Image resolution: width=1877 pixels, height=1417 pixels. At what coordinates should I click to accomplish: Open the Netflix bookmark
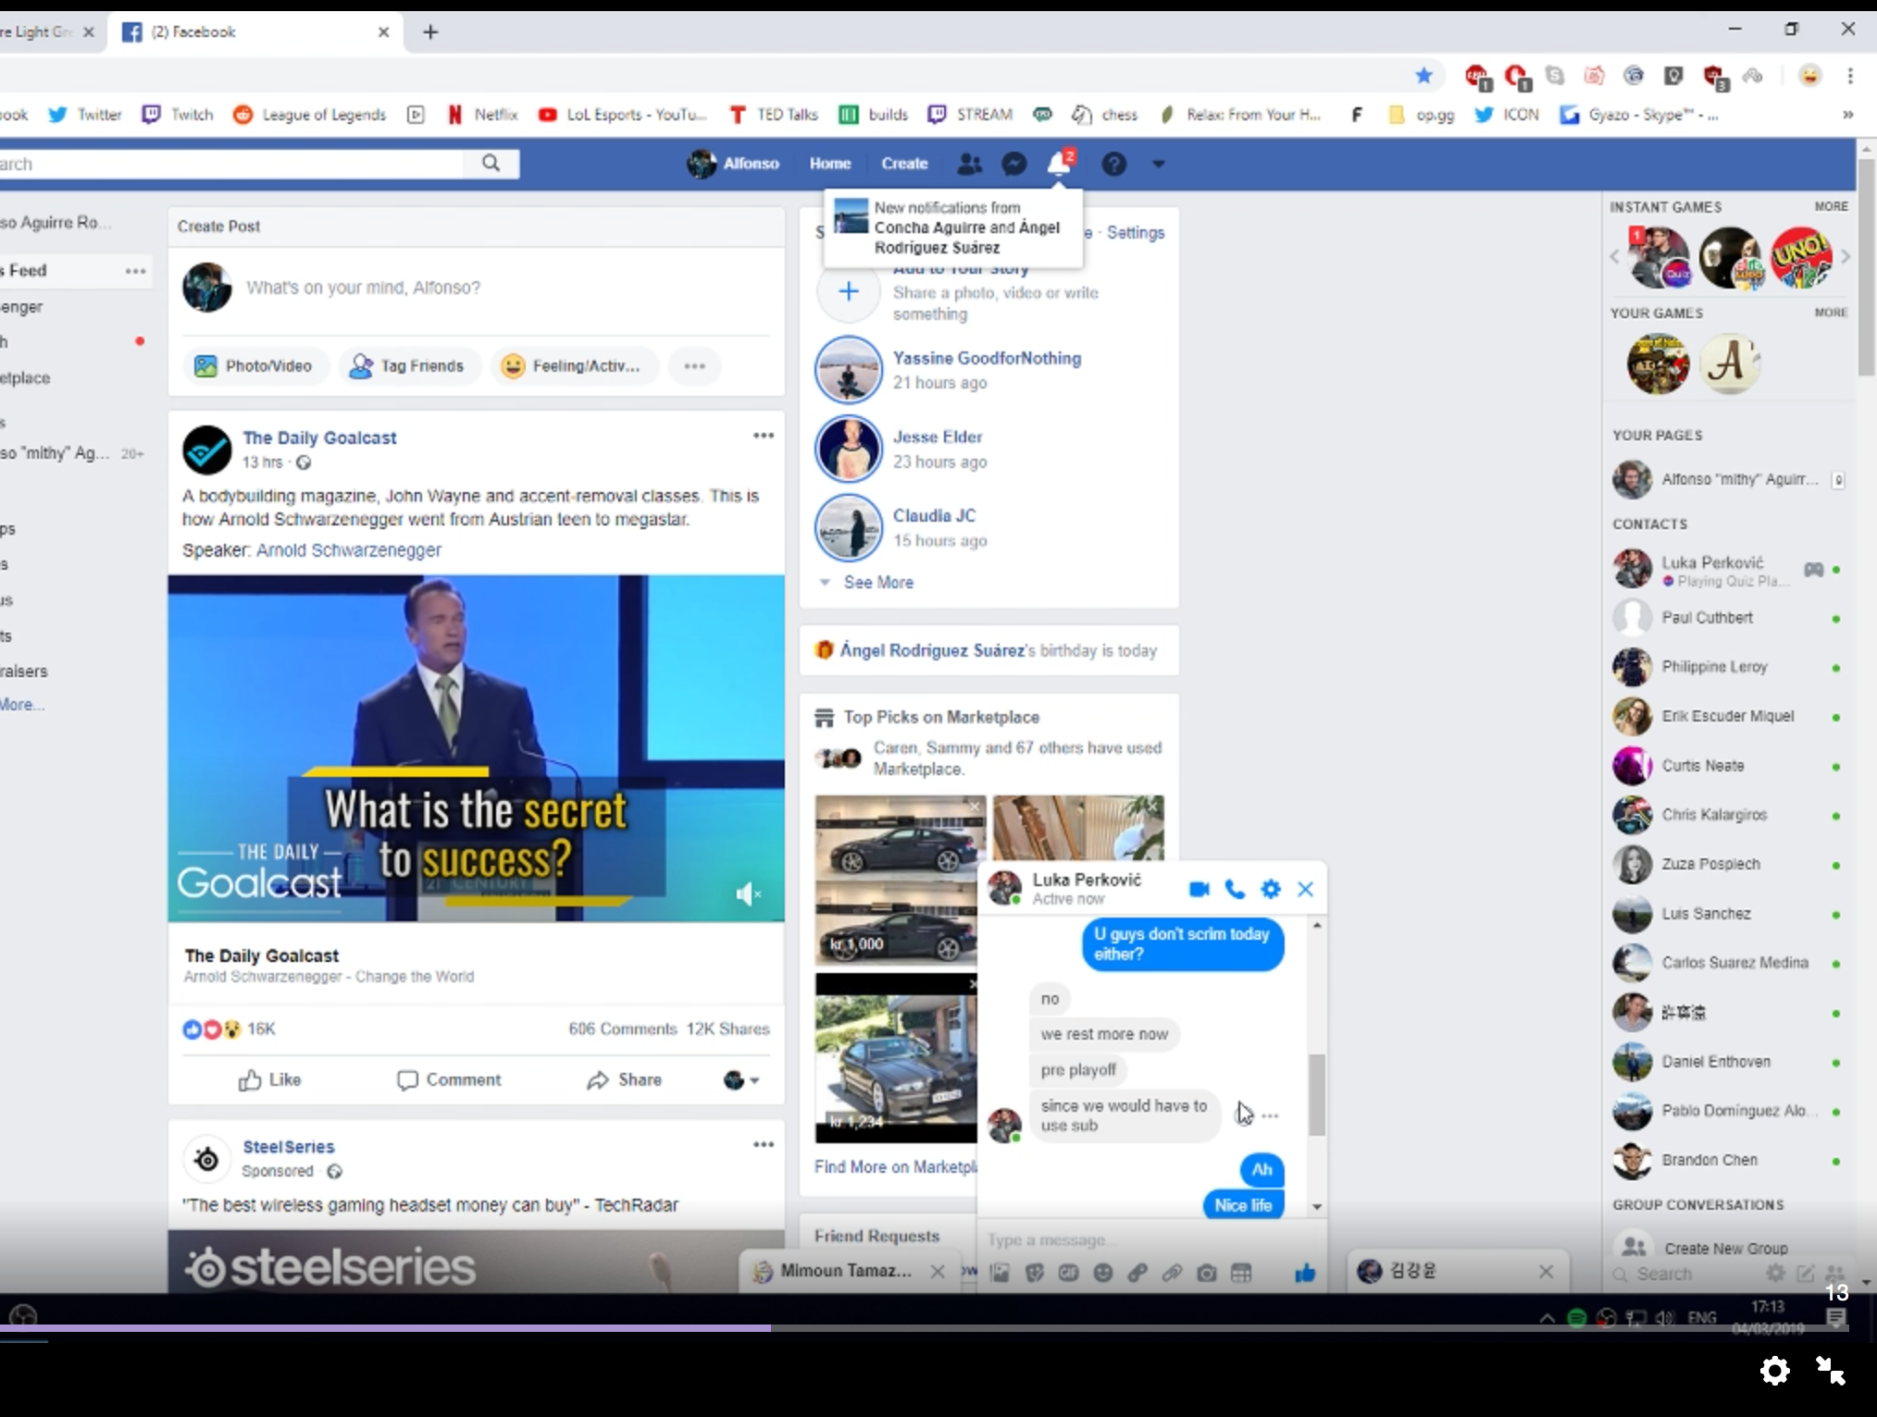483,115
